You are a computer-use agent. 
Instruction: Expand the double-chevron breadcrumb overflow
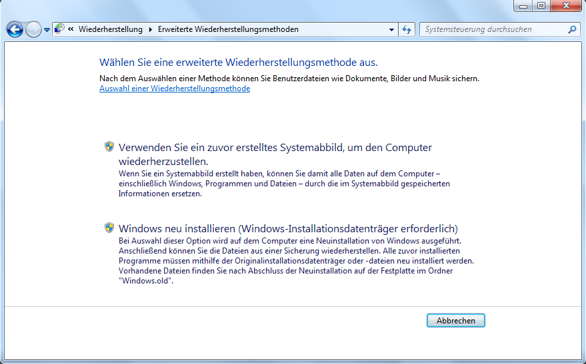(x=71, y=29)
